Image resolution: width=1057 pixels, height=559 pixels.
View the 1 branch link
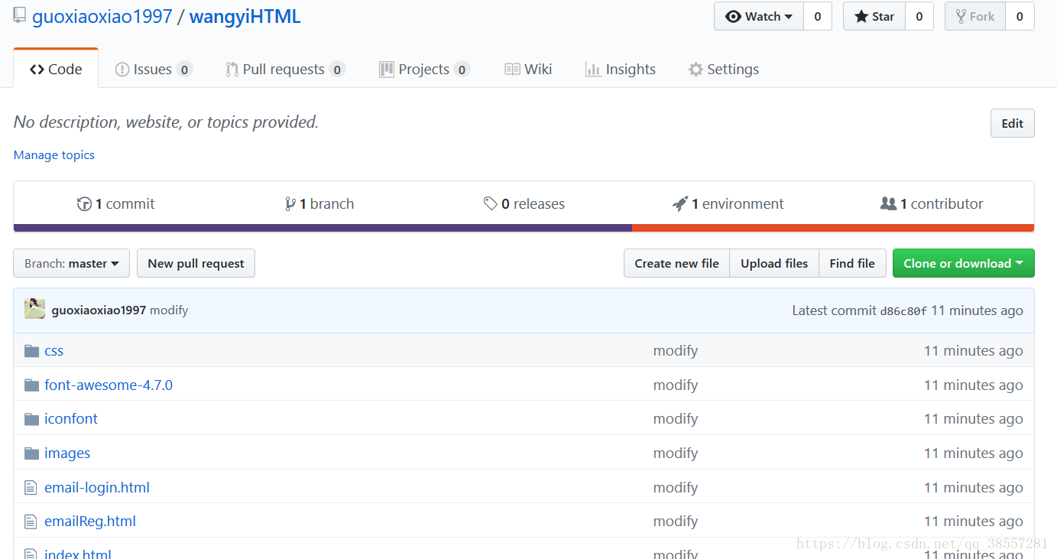coord(319,204)
